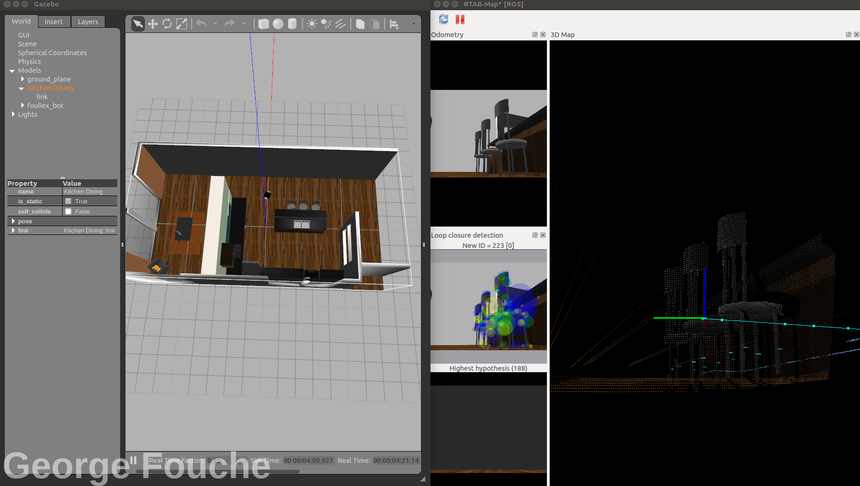This screenshot has width=860, height=486.
Task: Expand the fouliex_bot model node
Action: (22, 106)
